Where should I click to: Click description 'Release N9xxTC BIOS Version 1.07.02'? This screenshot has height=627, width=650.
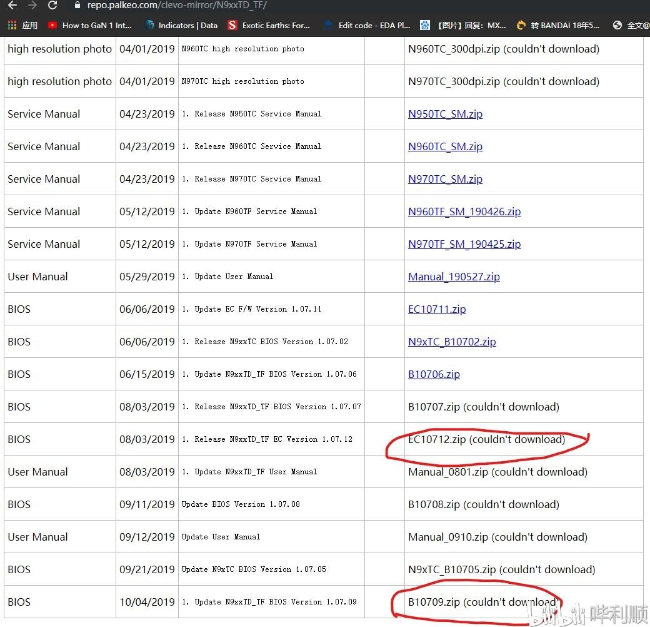pyautogui.click(x=265, y=342)
